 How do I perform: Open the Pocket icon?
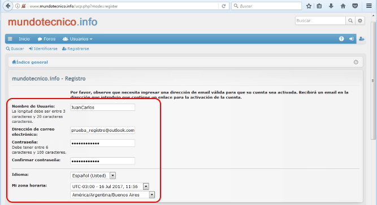click(x=355, y=6)
